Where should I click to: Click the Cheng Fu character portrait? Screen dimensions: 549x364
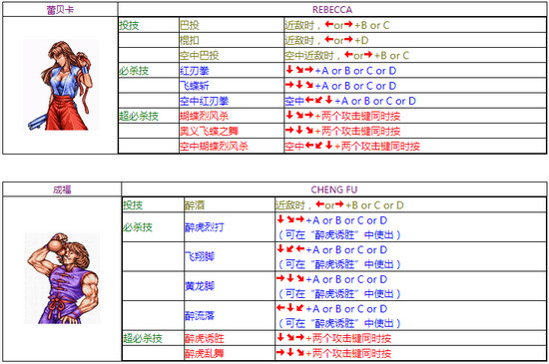pos(62,278)
